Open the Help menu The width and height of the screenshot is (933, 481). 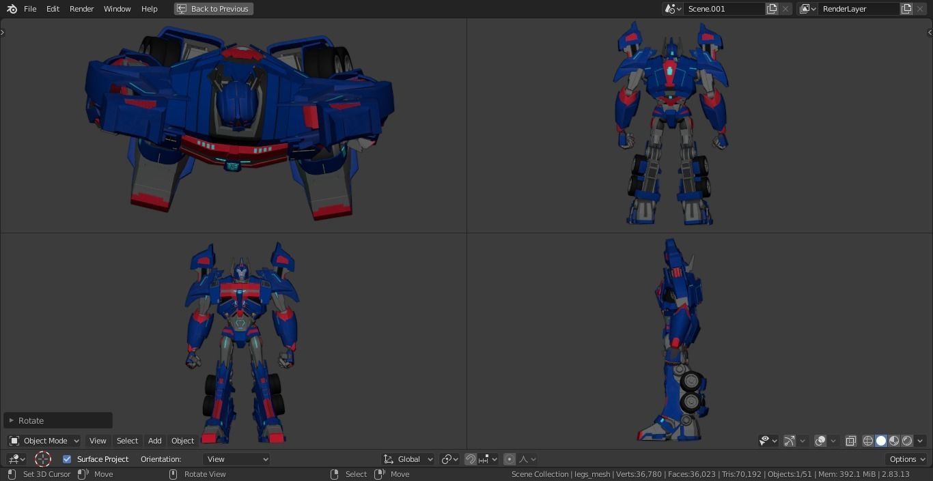(149, 9)
